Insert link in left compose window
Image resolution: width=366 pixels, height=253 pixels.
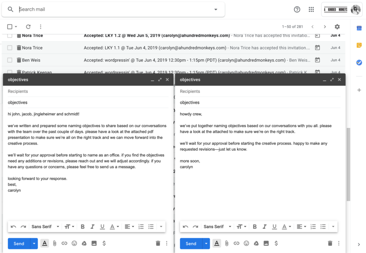[x=64, y=243]
